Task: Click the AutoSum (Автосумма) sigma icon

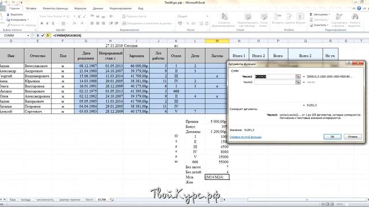Action: (x=311, y=14)
